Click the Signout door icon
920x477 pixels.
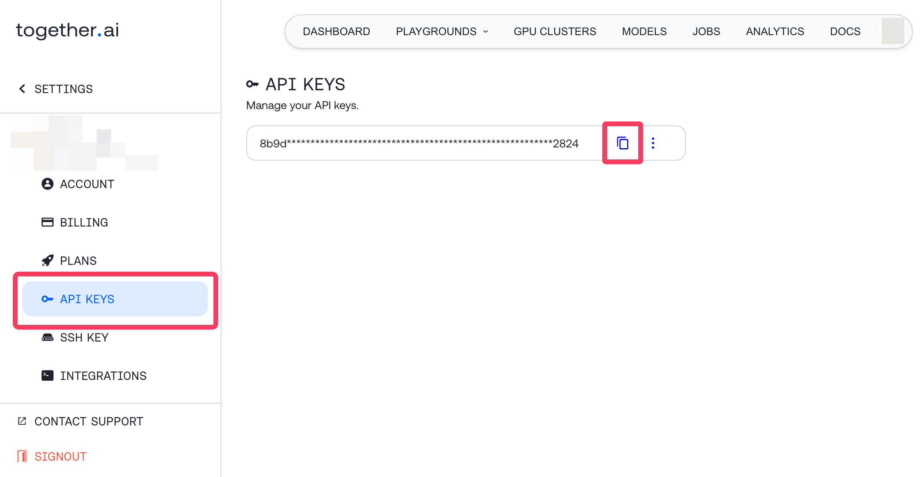22,456
